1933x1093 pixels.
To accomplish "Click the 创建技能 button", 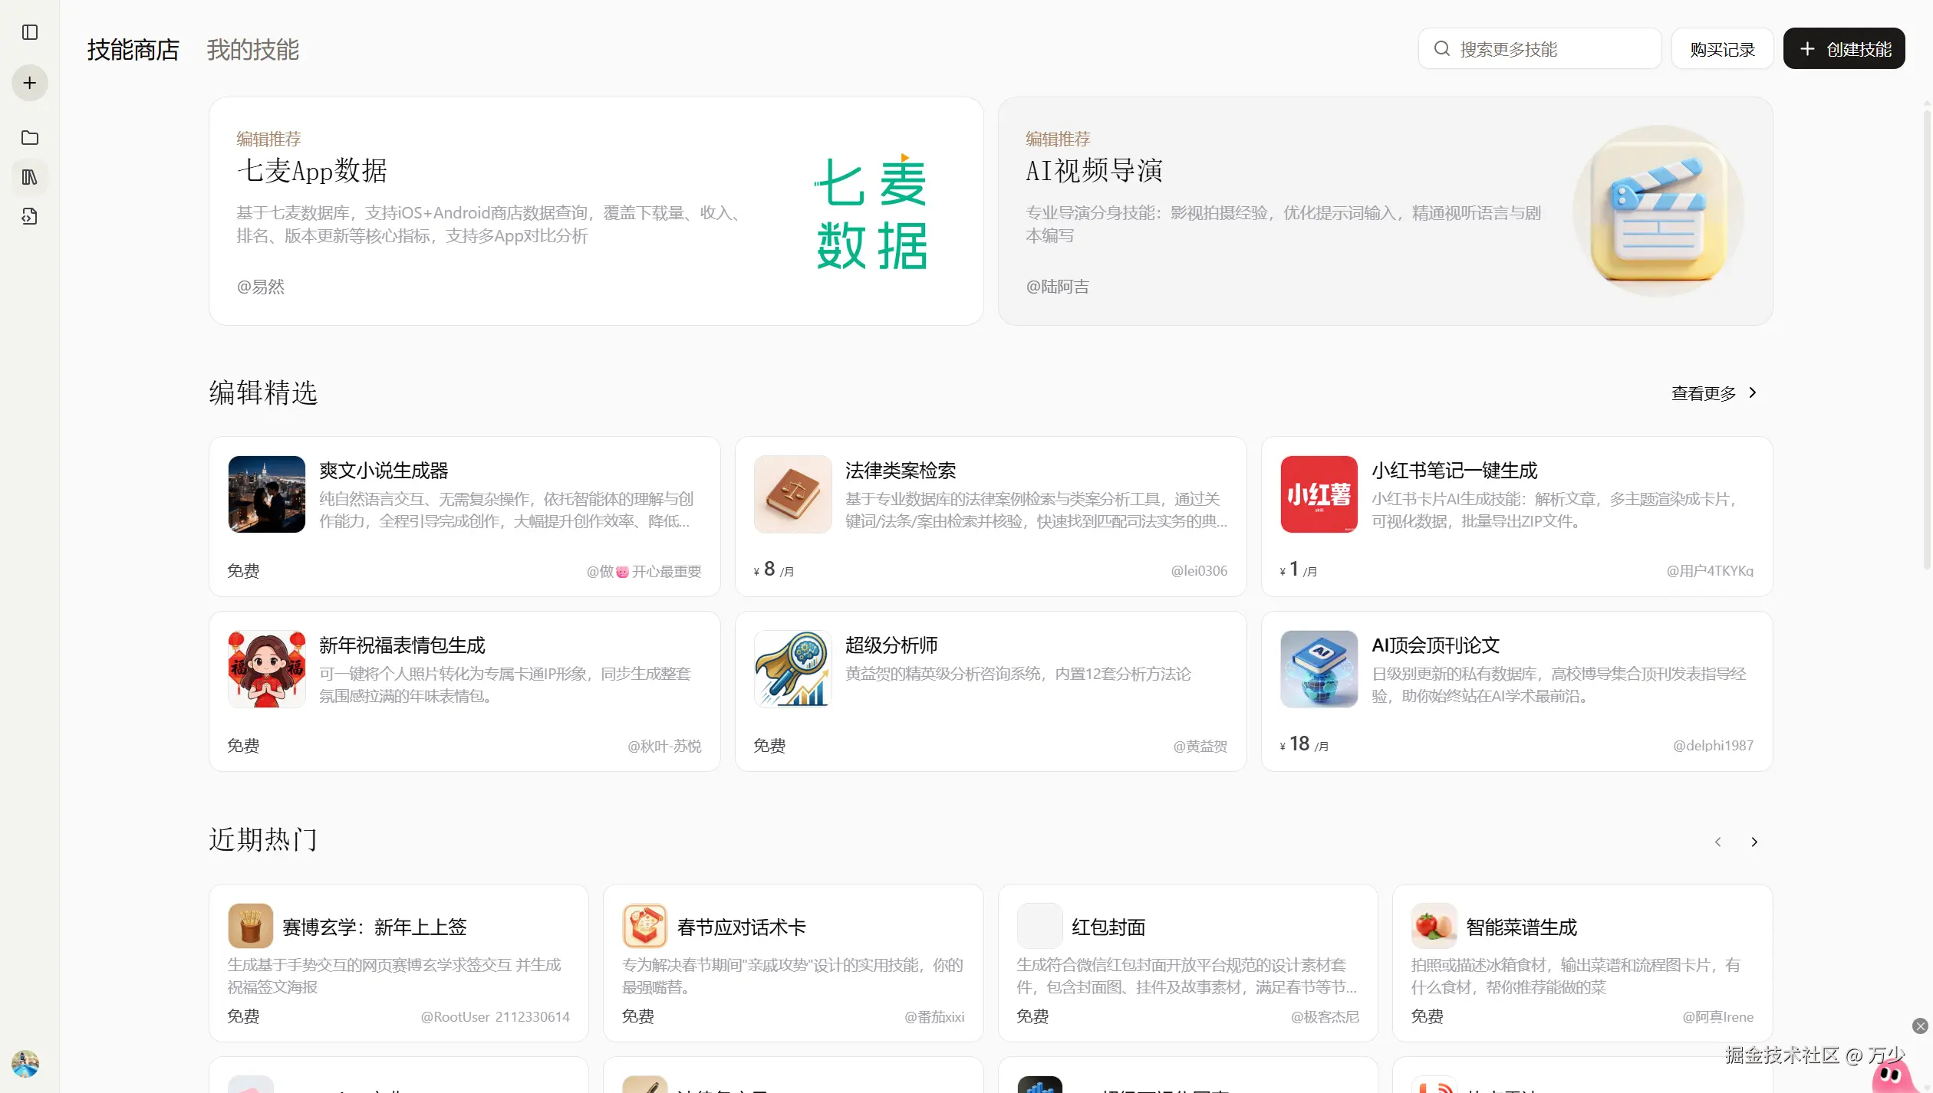I will coord(1843,49).
